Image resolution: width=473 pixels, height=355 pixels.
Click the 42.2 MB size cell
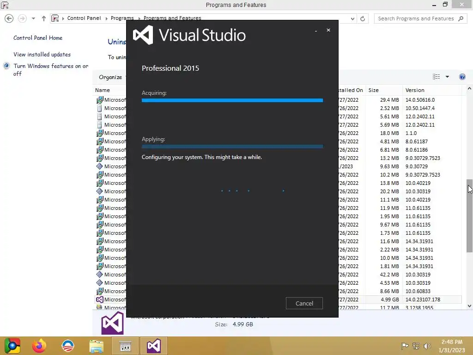click(x=389, y=275)
